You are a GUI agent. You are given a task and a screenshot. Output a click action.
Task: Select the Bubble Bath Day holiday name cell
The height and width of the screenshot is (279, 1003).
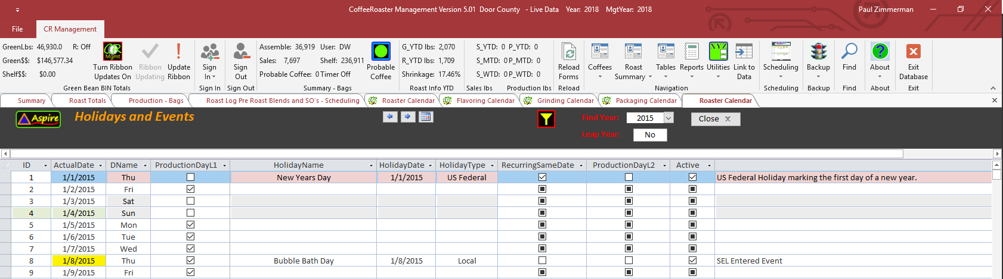[304, 261]
